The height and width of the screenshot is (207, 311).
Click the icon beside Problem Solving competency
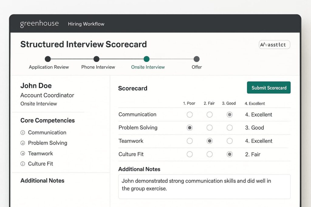click(22, 143)
